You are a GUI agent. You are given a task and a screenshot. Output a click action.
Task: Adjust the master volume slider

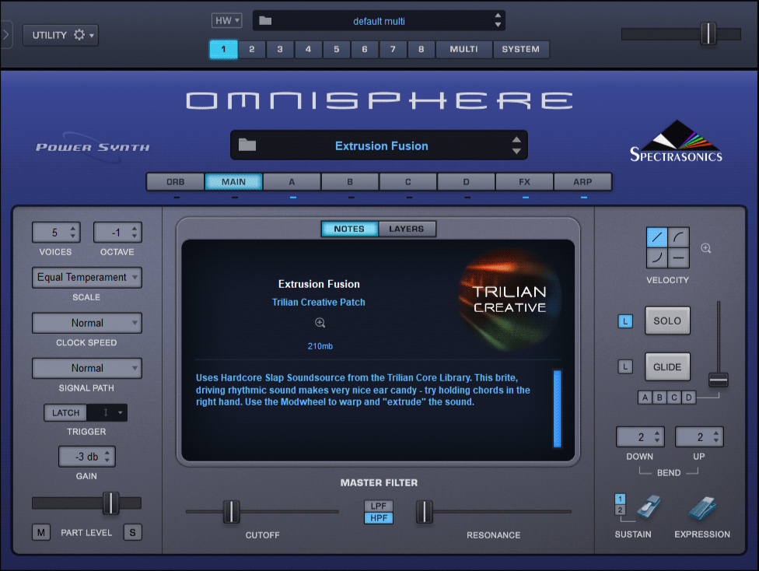pos(708,34)
